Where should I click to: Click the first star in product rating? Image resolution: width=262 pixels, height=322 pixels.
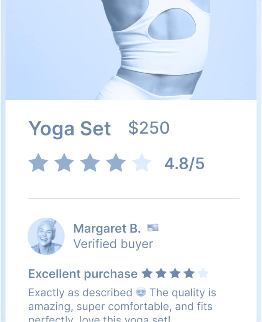38,163
